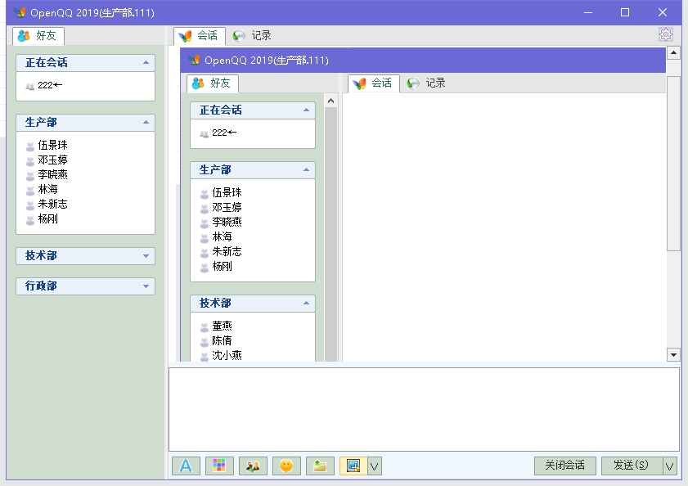Click the OpenQQ logo in the main title bar
This screenshot has width=688, height=486.
click(20, 12)
